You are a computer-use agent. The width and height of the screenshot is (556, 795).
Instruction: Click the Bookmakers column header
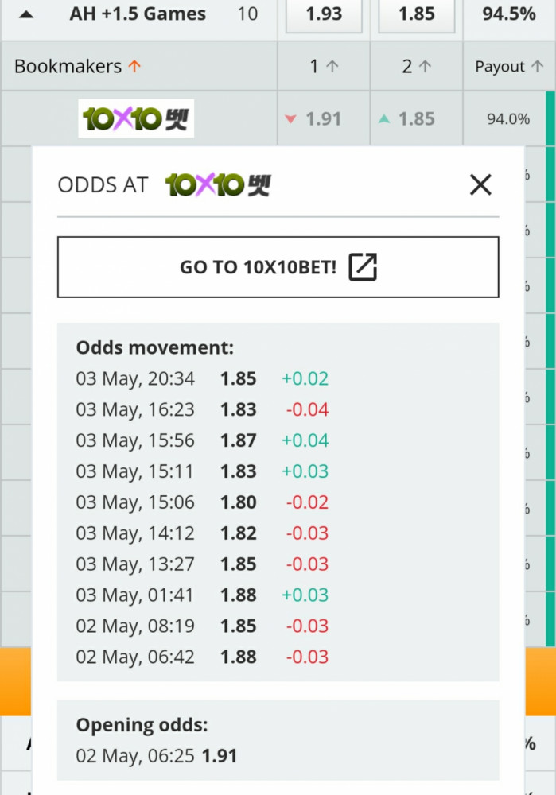click(68, 66)
